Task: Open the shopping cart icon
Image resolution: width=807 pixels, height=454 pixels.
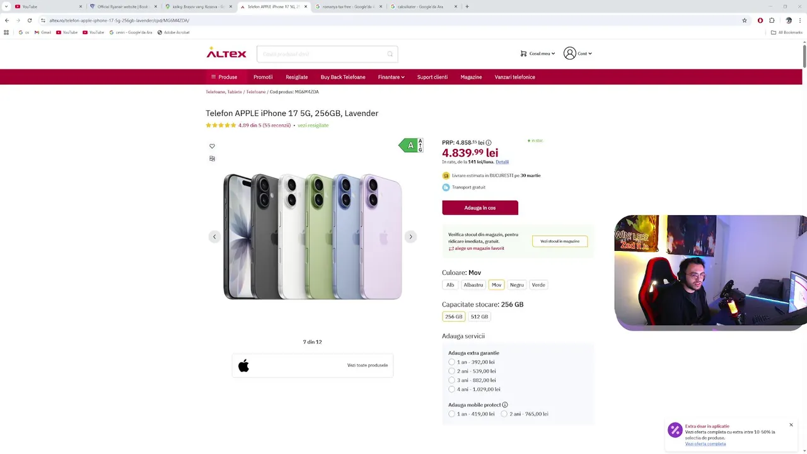Action: click(523, 54)
